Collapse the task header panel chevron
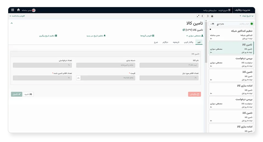This screenshot has height=142, width=263. coord(12,23)
